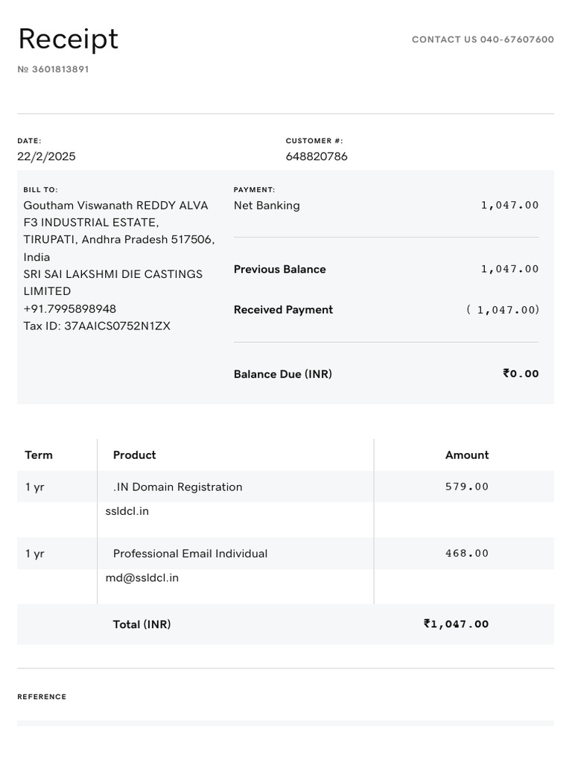Click customer number 648820786
572x763 pixels.
pyautogui.click(x=317, y=156)
